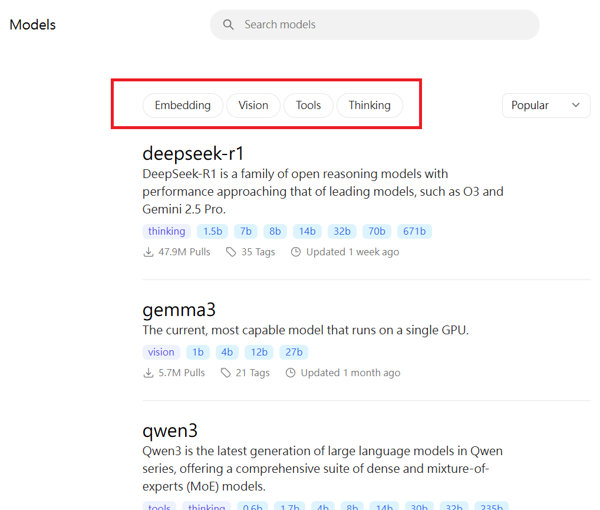
Task: Click the "21 Tags" text
Action: point(253,373)
